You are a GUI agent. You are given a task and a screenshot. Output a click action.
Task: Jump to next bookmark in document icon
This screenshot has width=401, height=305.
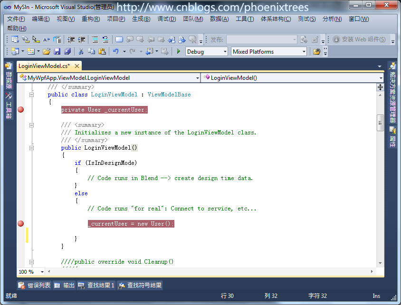click(182, 39)
